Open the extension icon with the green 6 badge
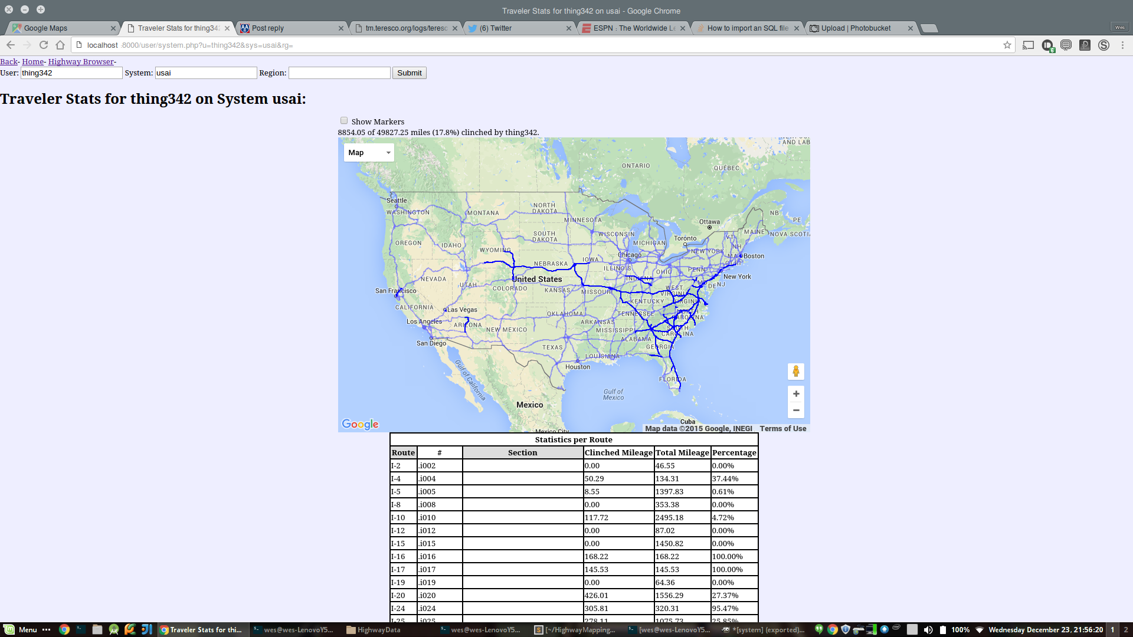This screenshot has height=637, width=1133. [x=1048, y=45]
